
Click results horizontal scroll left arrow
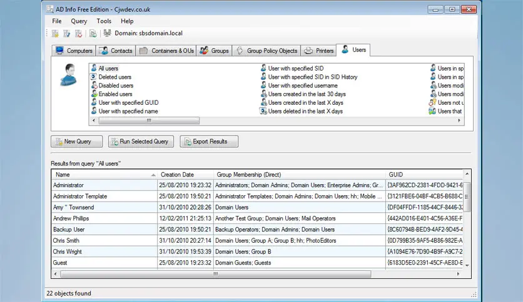[x=56, y=274]
